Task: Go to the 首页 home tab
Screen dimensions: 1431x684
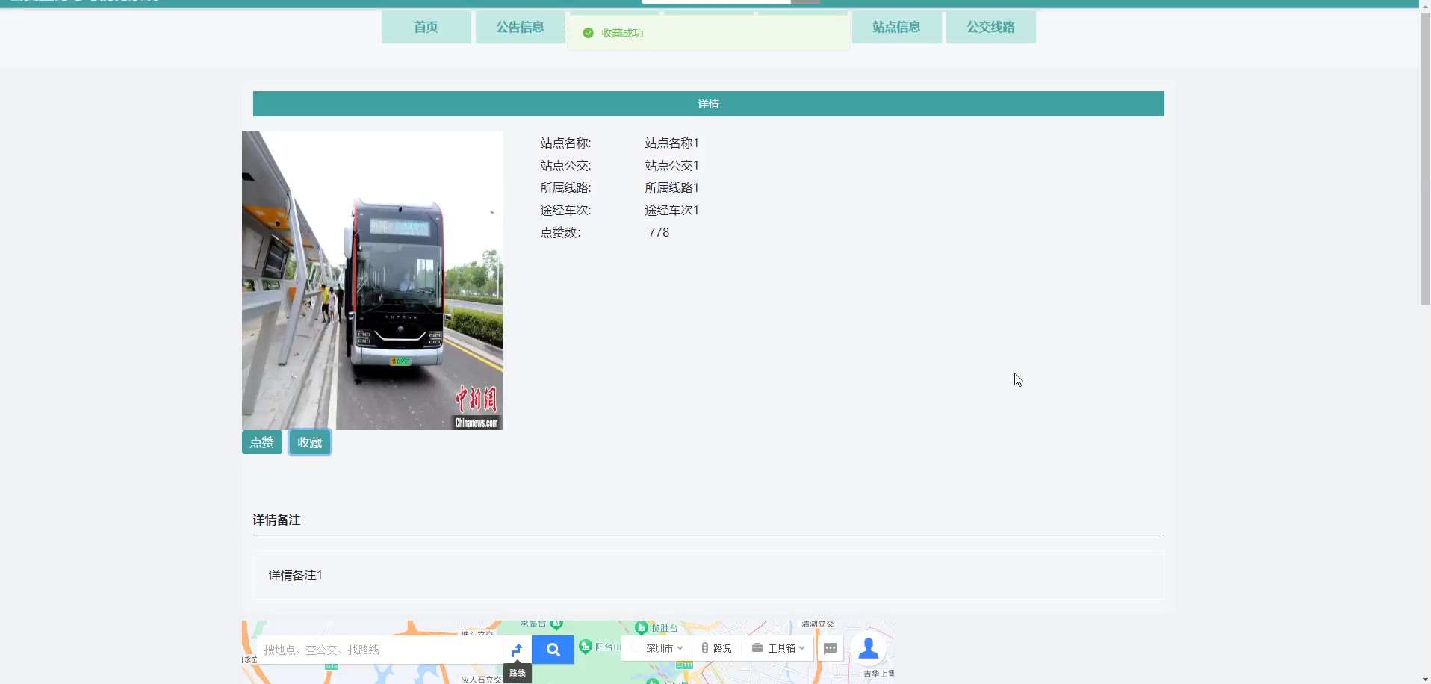Action: tap(426, 27)
